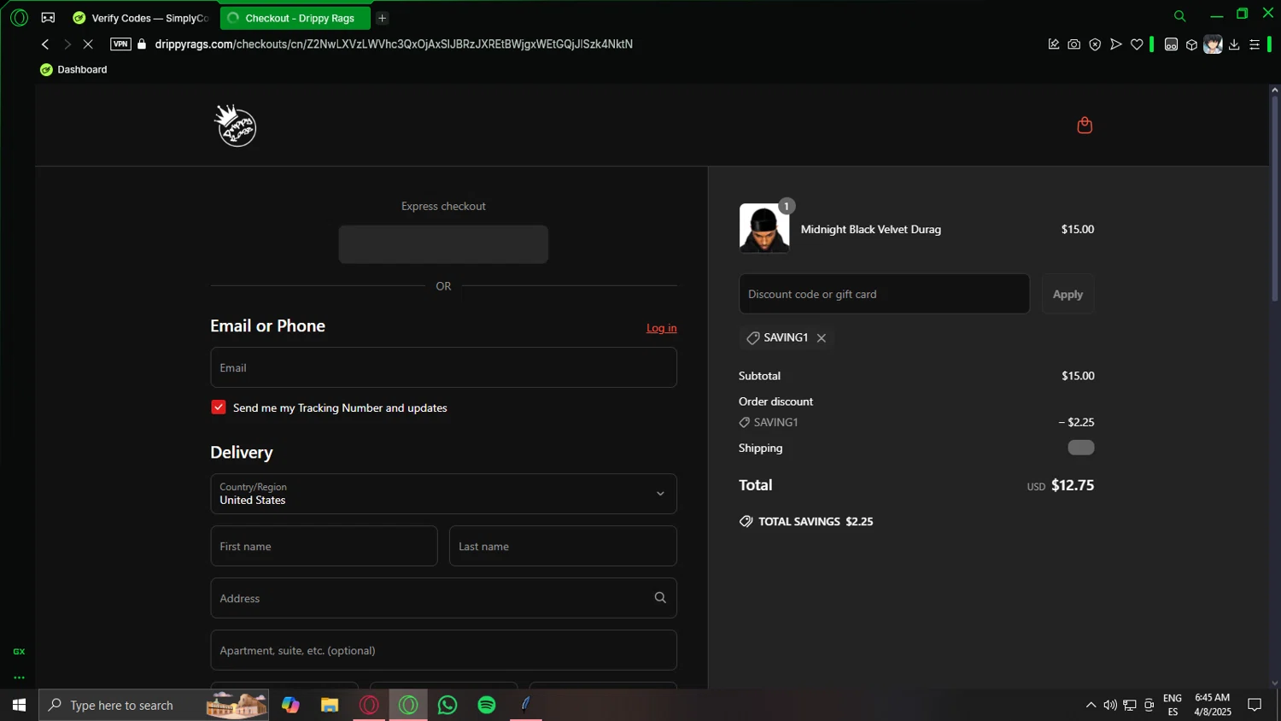Select the Checkout - Drippy Rags tab
Viewport: 1281px width, 721px height.
coord(295,18)
